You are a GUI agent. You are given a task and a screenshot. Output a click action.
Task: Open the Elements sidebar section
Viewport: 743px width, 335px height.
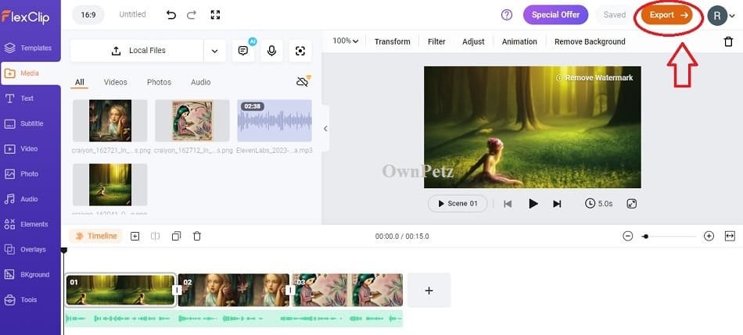tap(30, 224)
